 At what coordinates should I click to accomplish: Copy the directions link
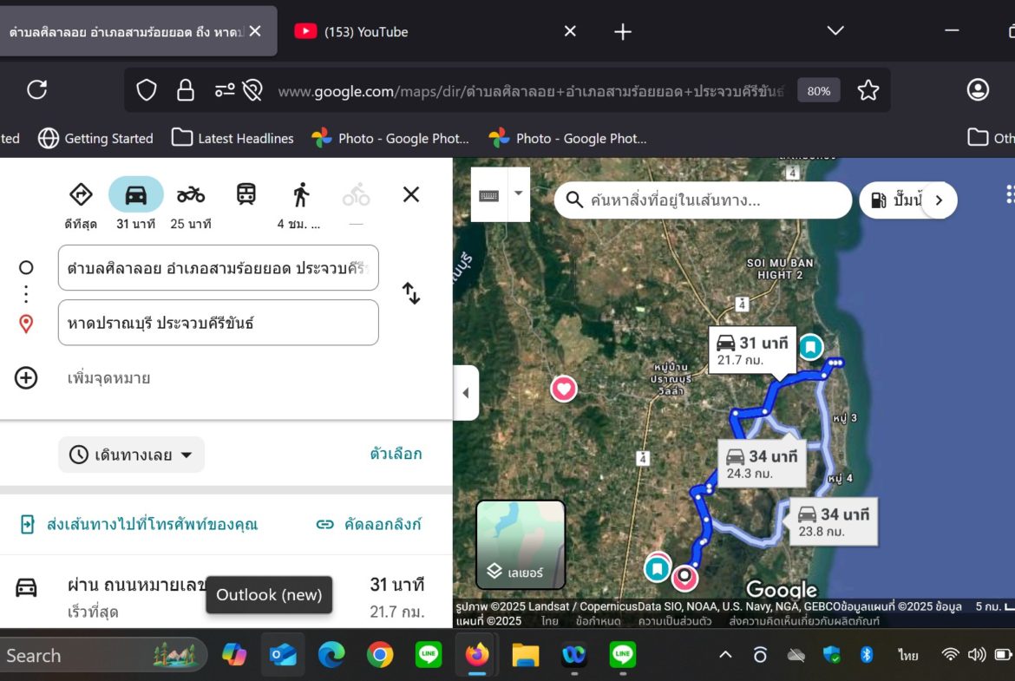tap(369, 524)
